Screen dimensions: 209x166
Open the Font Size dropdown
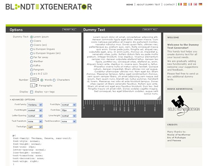(69, 110)
